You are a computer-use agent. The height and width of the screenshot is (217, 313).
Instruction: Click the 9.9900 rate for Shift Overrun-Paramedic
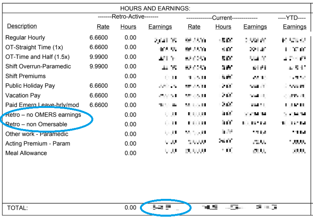click(x=99, y=66)
